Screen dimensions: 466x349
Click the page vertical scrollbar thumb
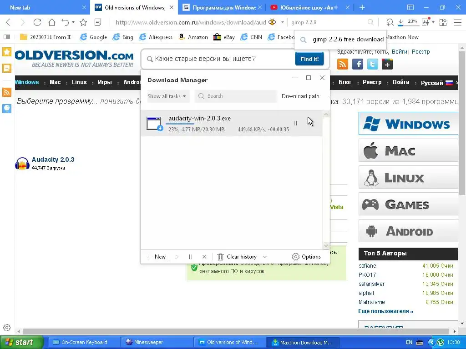point(462,123)
